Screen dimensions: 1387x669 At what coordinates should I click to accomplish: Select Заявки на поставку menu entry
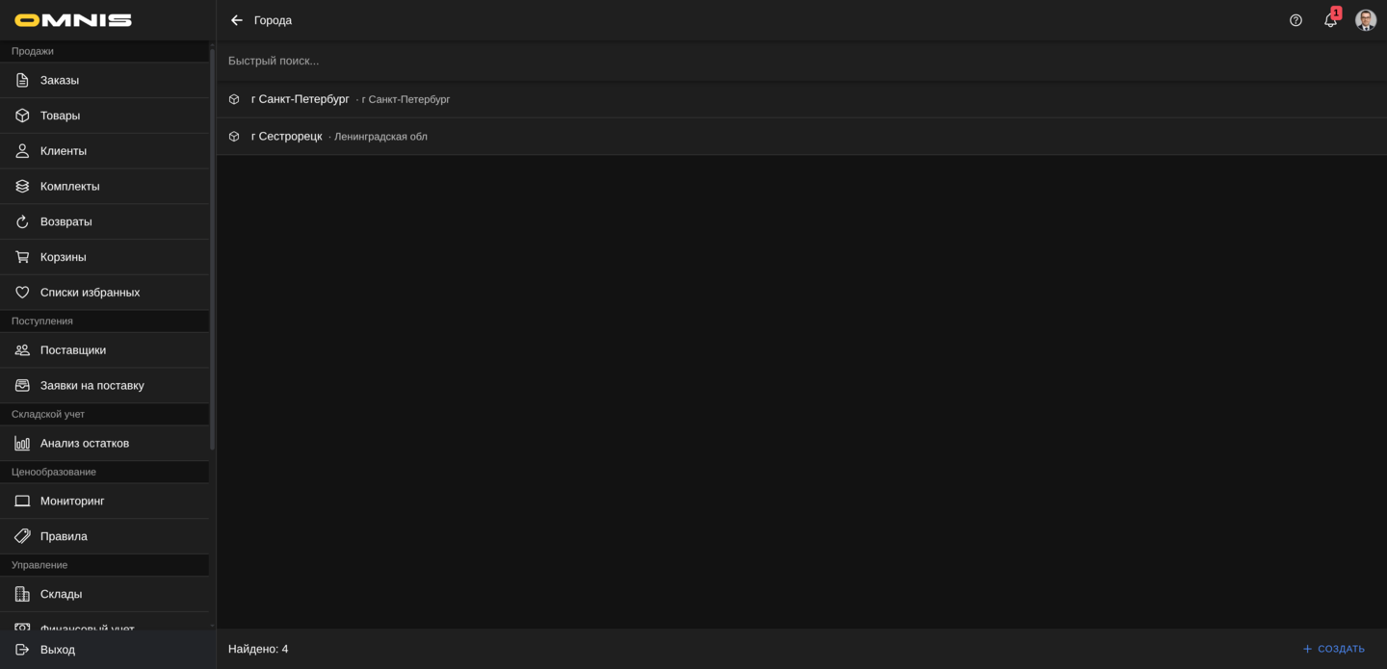[x=92, y=386]
